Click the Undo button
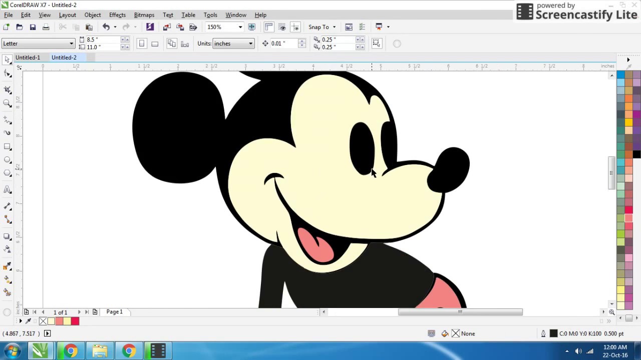 pyautogui.click(x=106, y=27)
